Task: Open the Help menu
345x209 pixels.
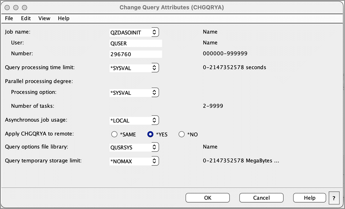Action: click(63, 18)
